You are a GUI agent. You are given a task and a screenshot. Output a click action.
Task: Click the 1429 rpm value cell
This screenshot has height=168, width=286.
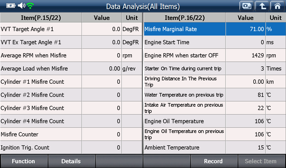click(x=246, y=55)
